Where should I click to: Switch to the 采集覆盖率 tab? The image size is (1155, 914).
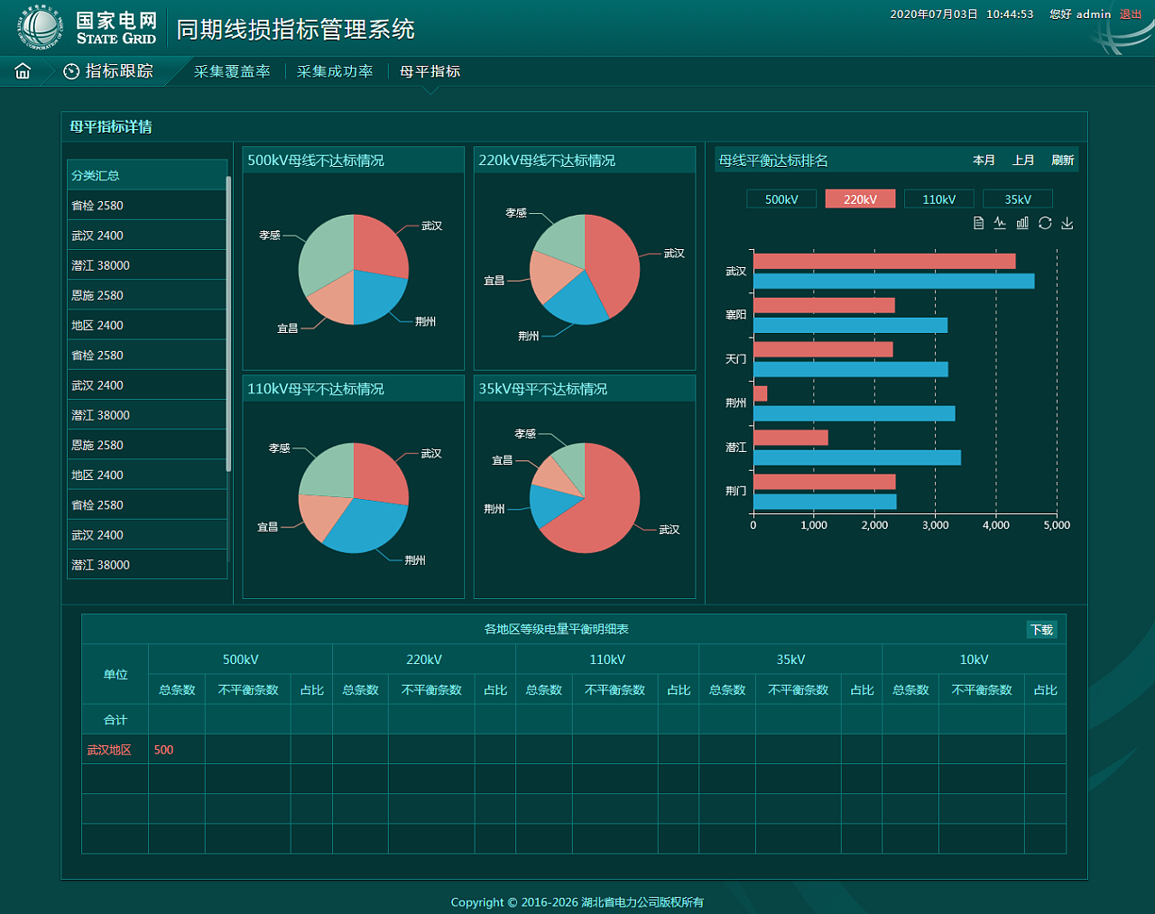(232, 71)
